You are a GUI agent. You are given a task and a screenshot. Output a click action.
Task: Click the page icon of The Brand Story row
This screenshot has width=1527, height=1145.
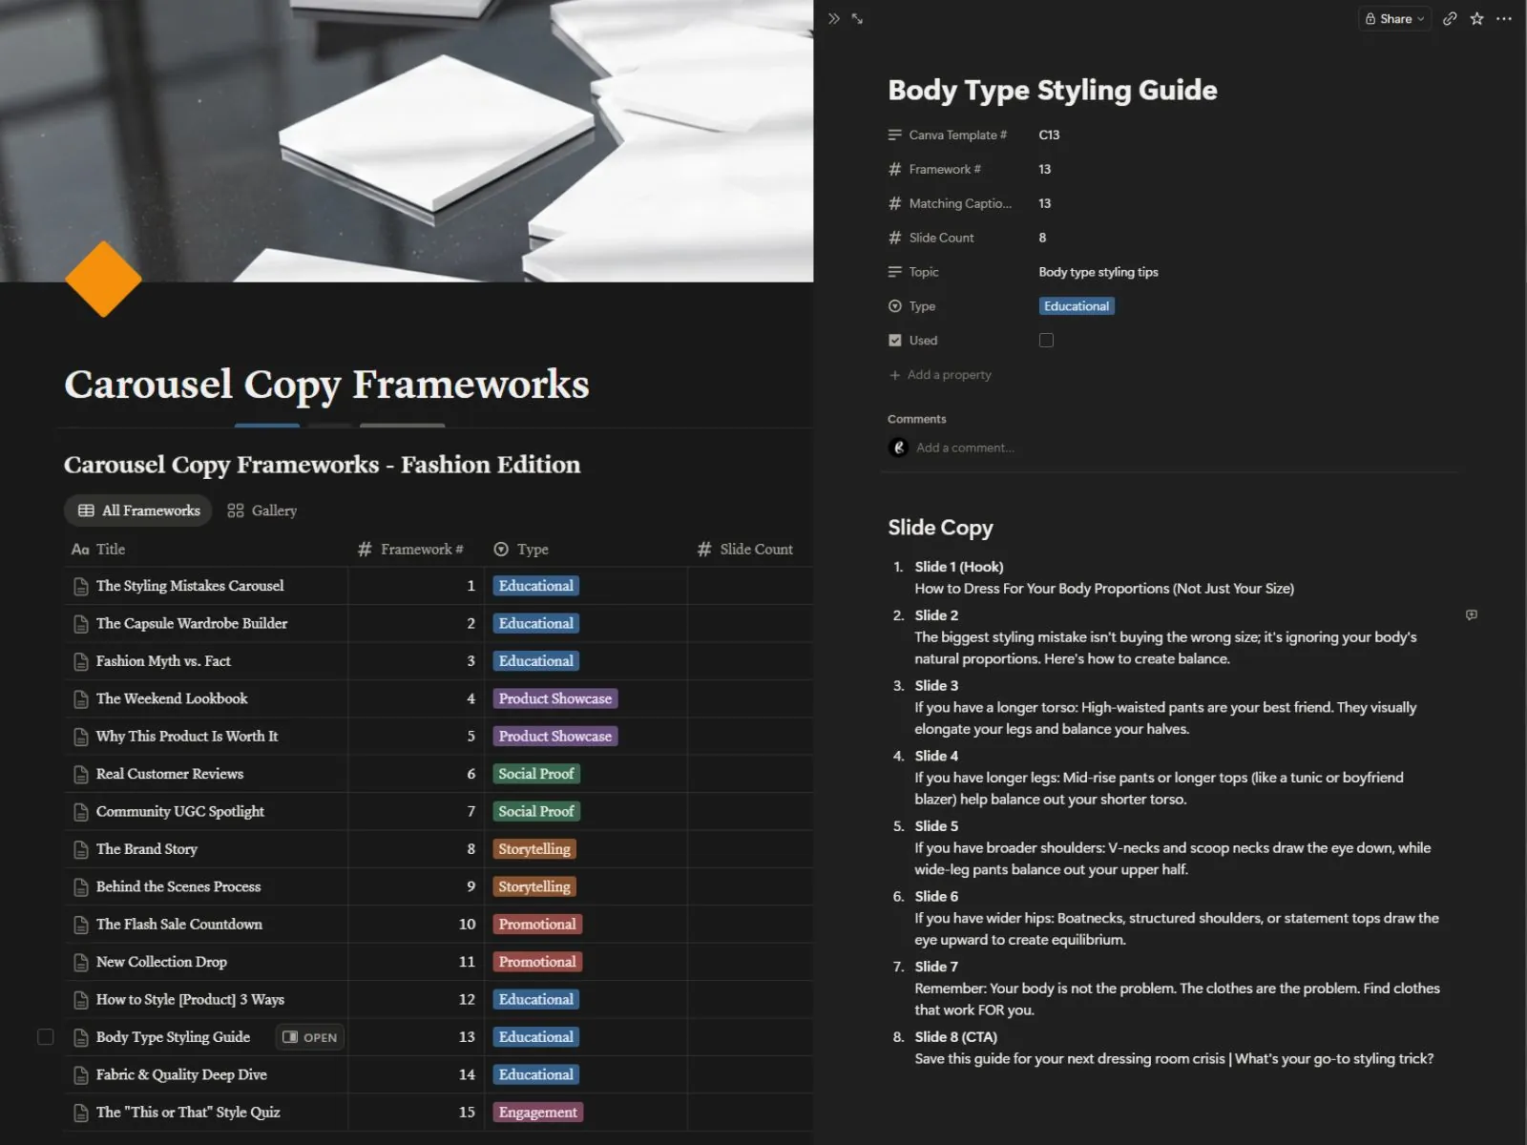tap(81, 849)
